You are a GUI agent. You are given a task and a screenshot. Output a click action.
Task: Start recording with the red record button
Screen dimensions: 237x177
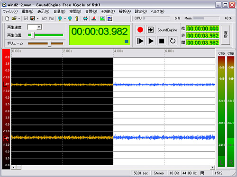[140, 30]
